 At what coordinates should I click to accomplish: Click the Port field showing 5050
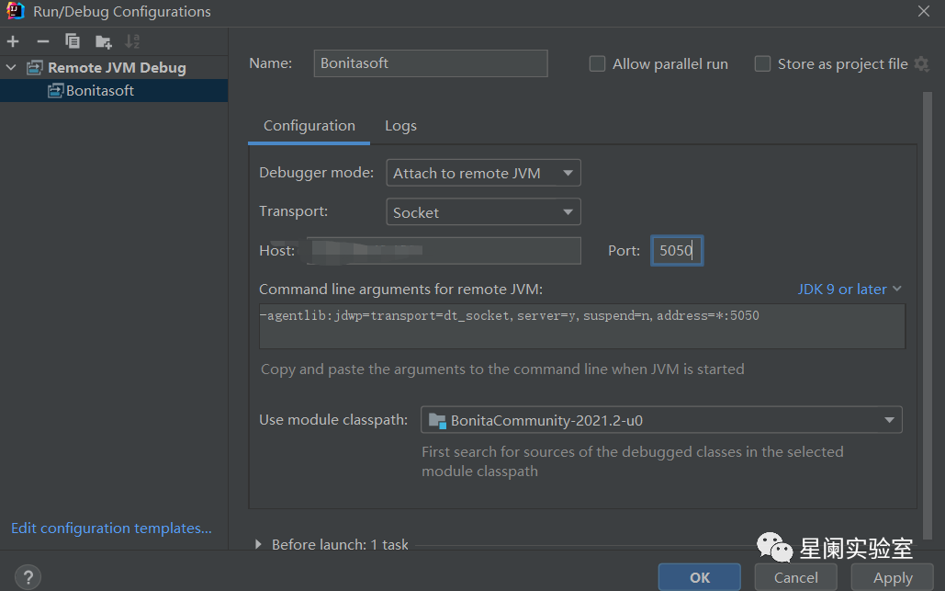click(x=677, y=250)
